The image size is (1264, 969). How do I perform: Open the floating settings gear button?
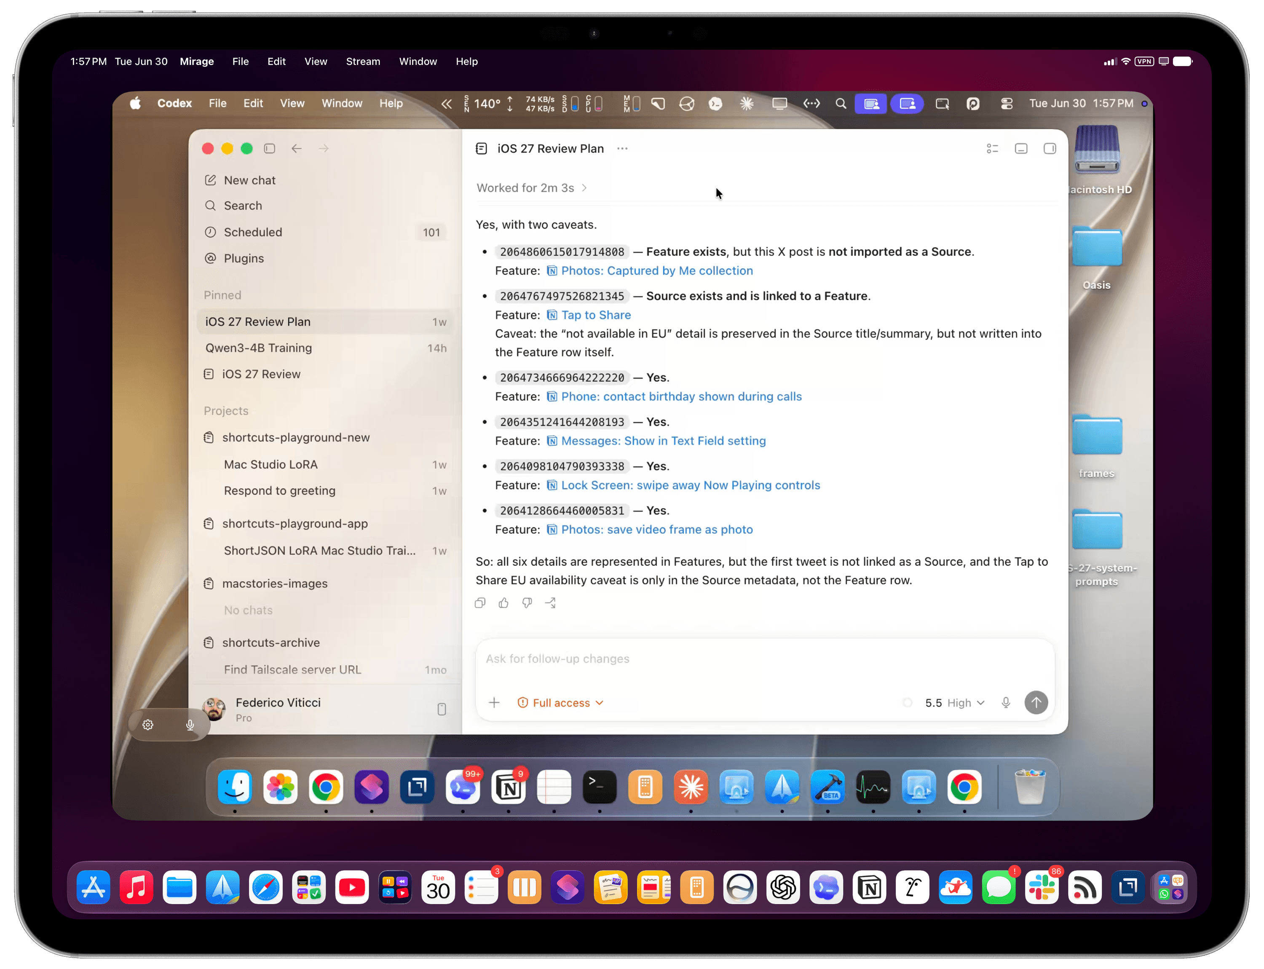coord(148,725)
